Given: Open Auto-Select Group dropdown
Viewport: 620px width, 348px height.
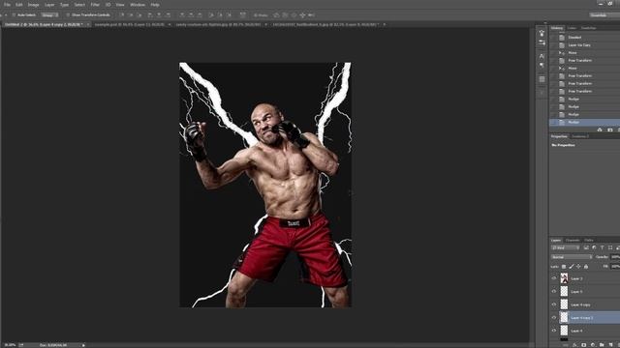Looking at the screenshot, I should [49, 15].
